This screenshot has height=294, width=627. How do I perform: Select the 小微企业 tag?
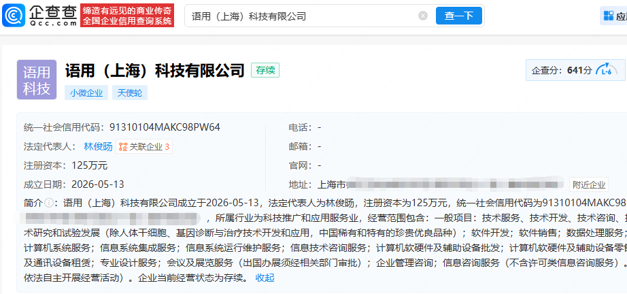(x=86, y=93)
